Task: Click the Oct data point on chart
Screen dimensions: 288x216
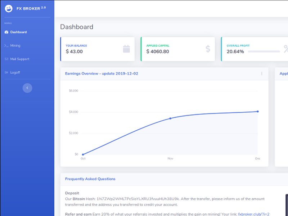Action: 83,154
